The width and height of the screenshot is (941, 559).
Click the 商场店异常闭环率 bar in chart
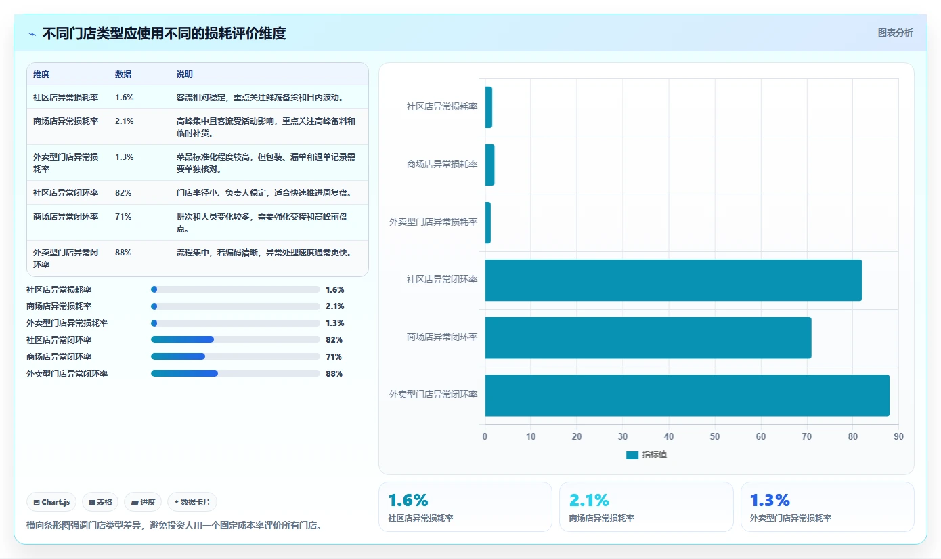(648, 337)
